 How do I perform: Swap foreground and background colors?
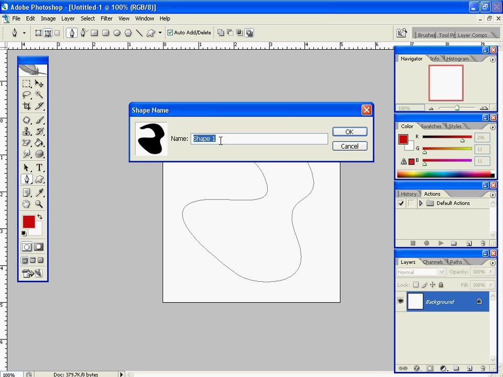pos(40,217)
